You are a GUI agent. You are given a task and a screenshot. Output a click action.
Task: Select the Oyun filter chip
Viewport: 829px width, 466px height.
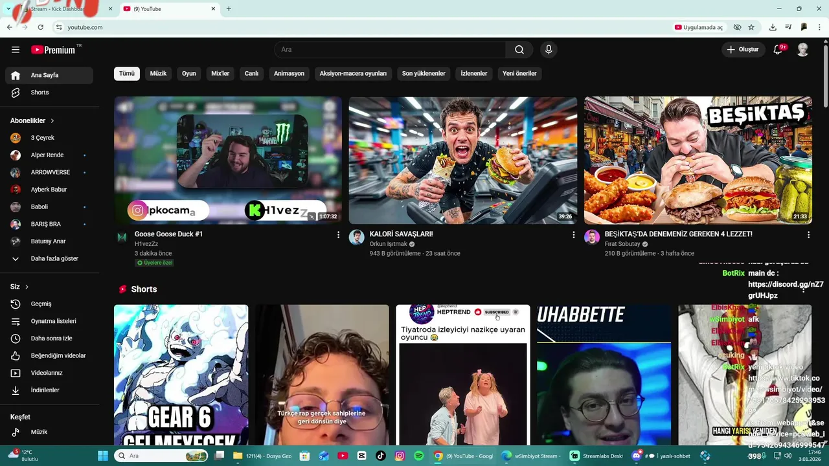point(189,74)
